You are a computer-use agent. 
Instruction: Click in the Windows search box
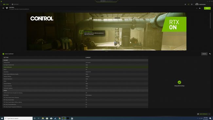[x=18, y=118]
